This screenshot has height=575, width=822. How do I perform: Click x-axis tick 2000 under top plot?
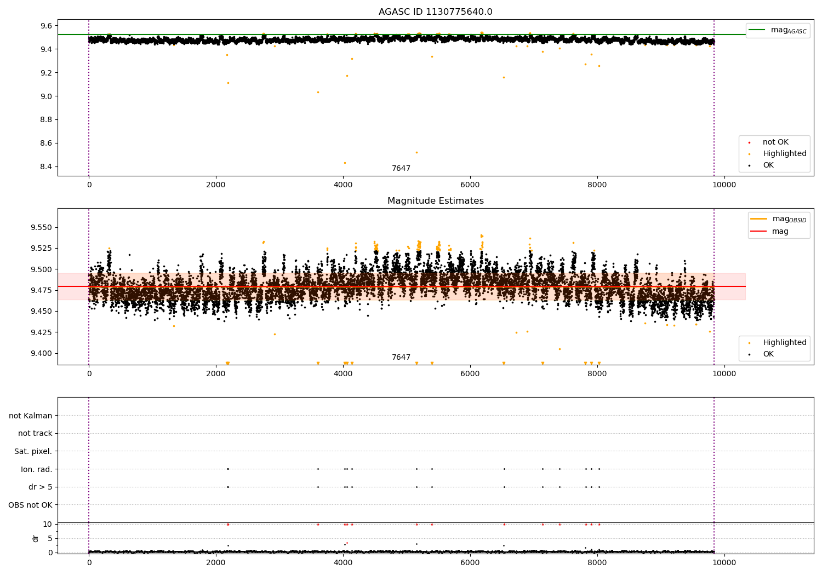tap(216, 185)
